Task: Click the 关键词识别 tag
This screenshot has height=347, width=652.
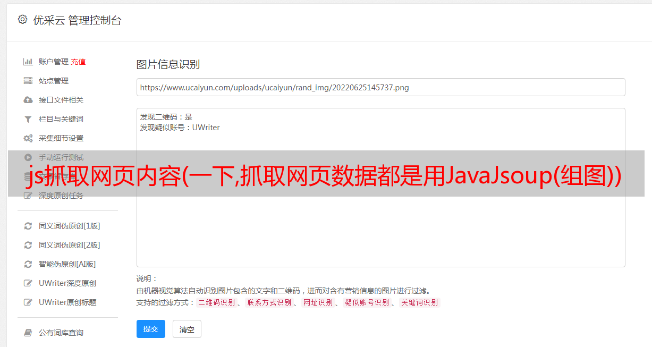Action: pos(419,302)
